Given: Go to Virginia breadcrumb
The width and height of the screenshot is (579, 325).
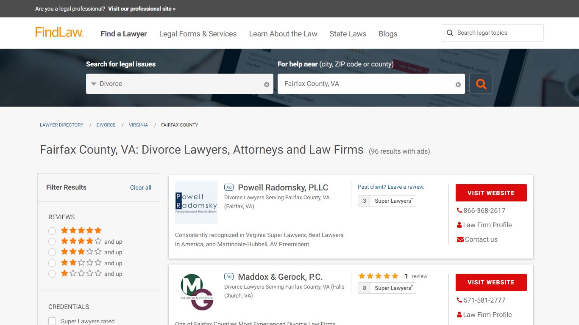Looking at the screenshot, I should 139,125.
